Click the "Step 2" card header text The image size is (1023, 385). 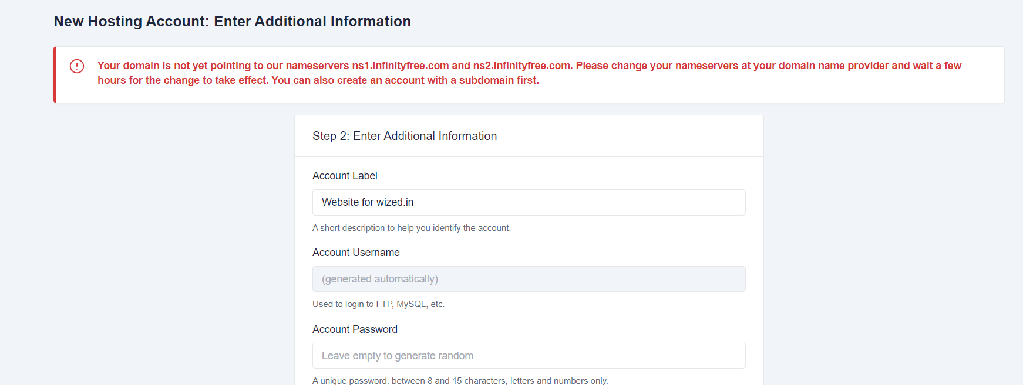[404, 136]
